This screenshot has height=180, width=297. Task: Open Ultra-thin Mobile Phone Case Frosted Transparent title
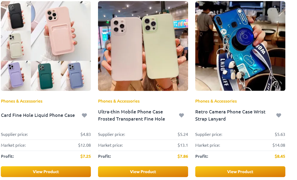(131, 116)
